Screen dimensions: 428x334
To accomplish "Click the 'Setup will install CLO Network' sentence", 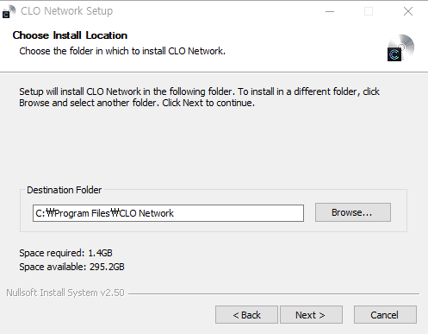I will click(127, 91).
